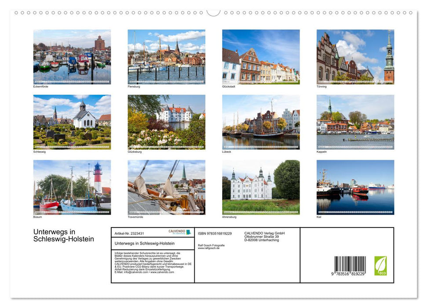Click the 'Büsum' caption
Viewport: 427px width, 308px height.
click(37, 217)
